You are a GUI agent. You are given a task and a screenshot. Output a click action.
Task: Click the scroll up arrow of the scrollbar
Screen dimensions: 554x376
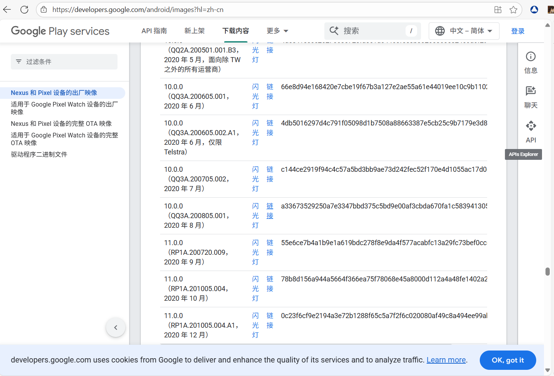point(547,25)
